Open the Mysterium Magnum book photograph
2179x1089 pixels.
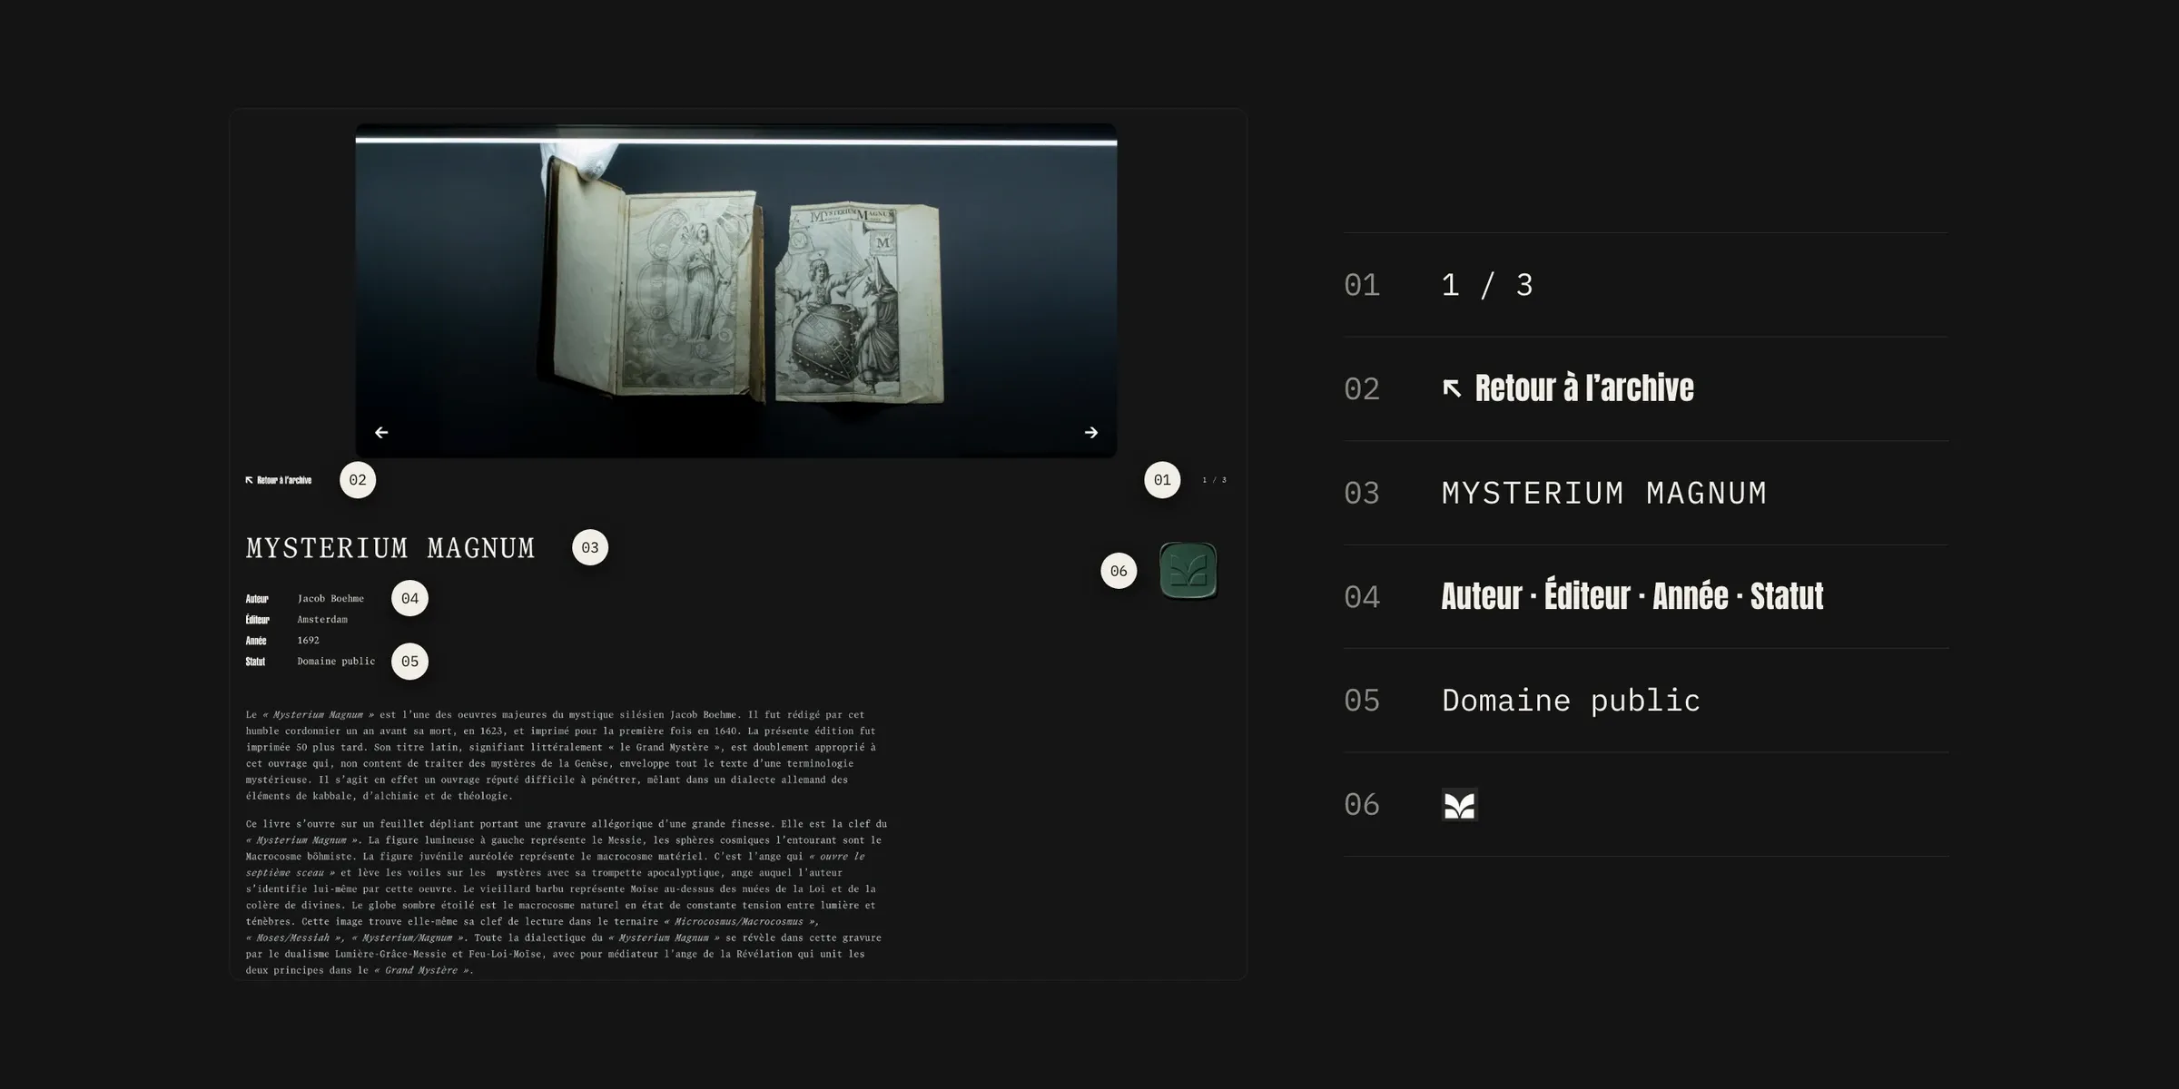tap(736, 290)
